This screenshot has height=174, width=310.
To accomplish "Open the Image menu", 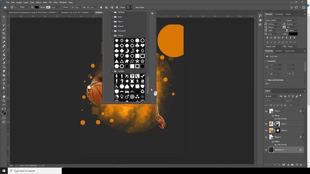I will pos(19,2).
